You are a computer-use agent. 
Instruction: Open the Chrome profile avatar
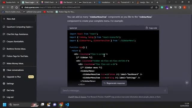point(184,7)
